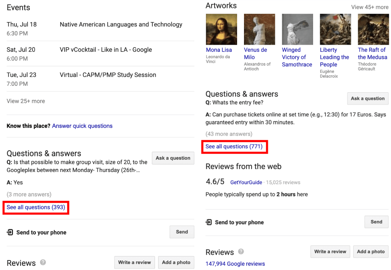
Task: Open See all questions (393) link
Action: click(36, 207)
